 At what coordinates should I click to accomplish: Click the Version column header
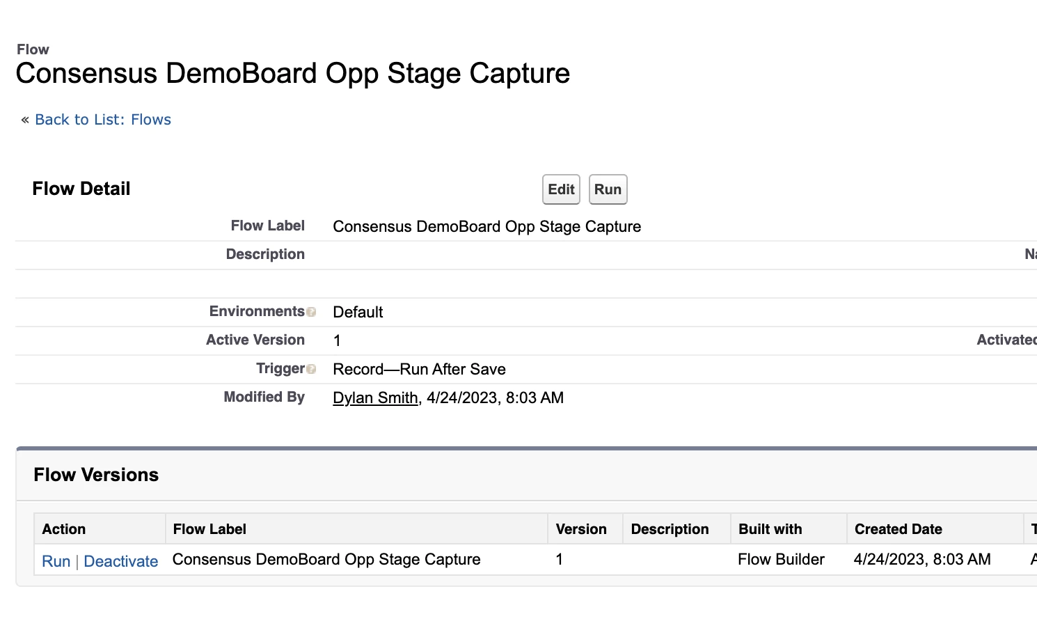pos(581,529)
